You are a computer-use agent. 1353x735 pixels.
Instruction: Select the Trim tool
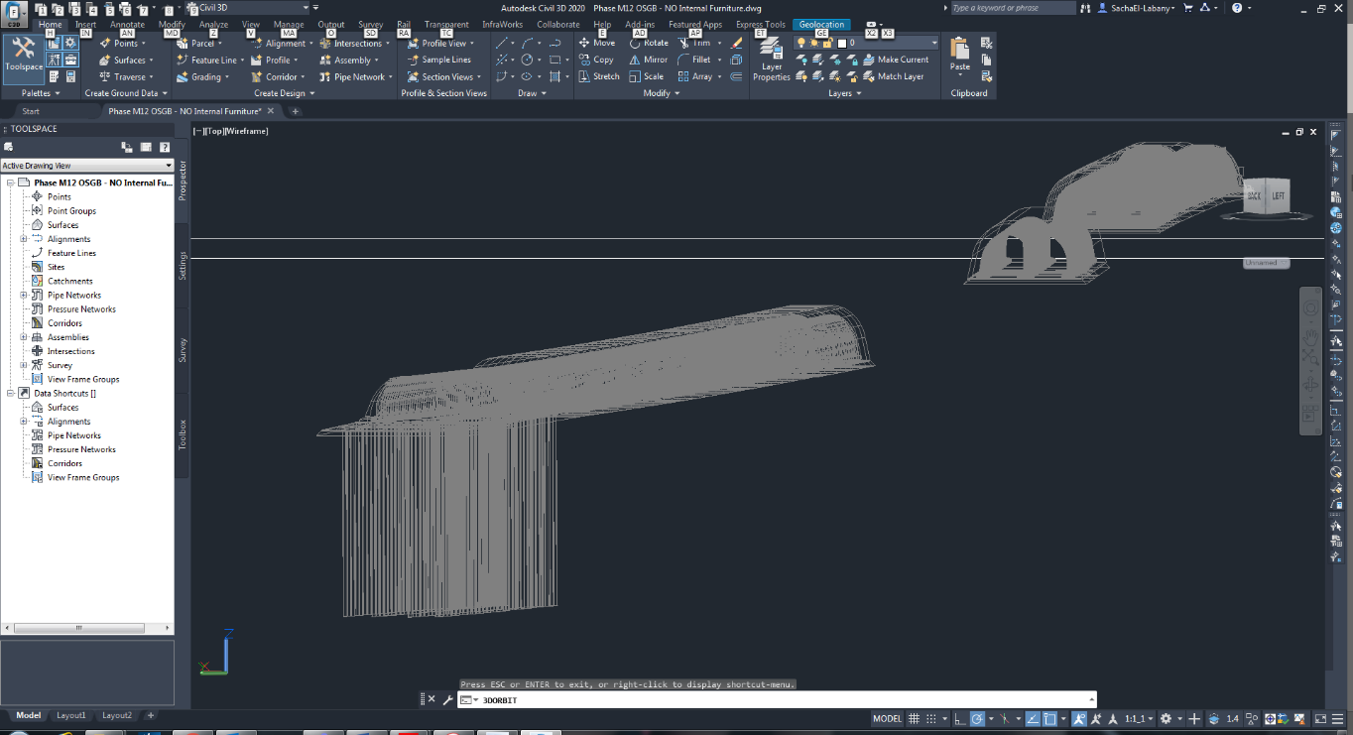click(x=694, y=44)
